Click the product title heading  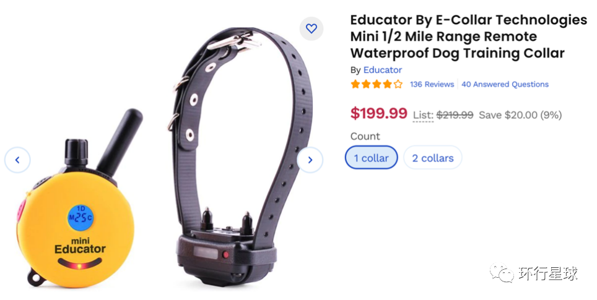[x=468, y=36]
